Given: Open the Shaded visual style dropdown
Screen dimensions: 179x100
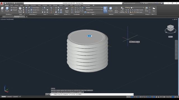Looking at the screenshot, I should tap(93, 8).
